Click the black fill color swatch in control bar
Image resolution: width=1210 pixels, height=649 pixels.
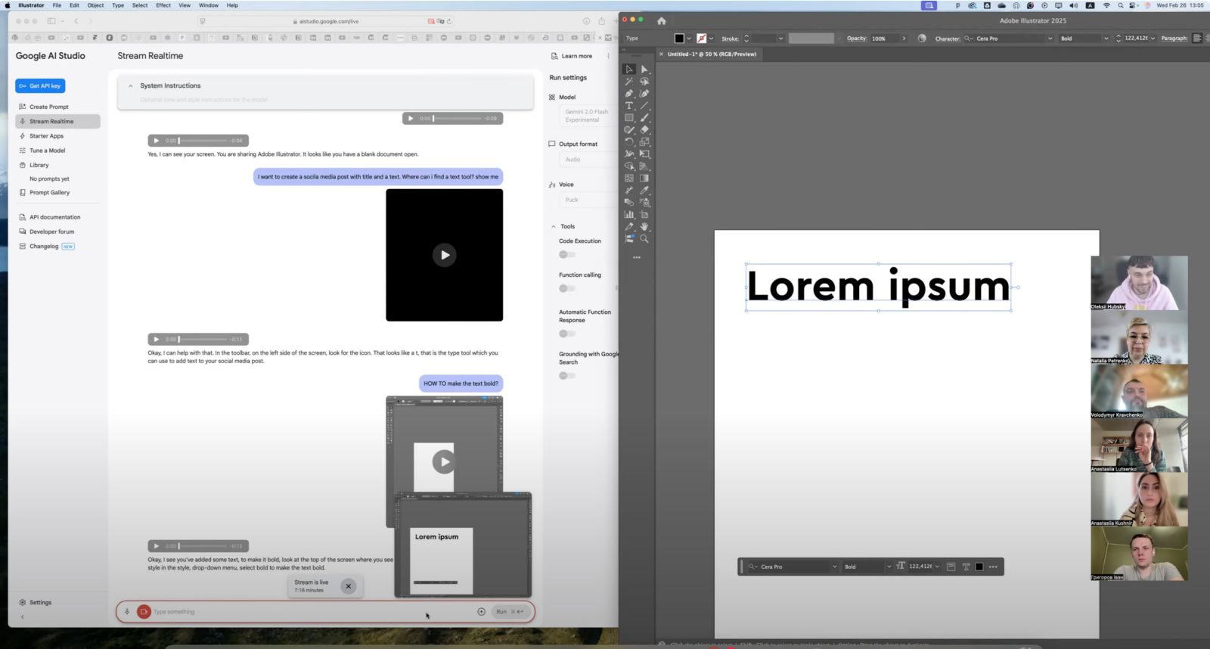tap(679, 39)
